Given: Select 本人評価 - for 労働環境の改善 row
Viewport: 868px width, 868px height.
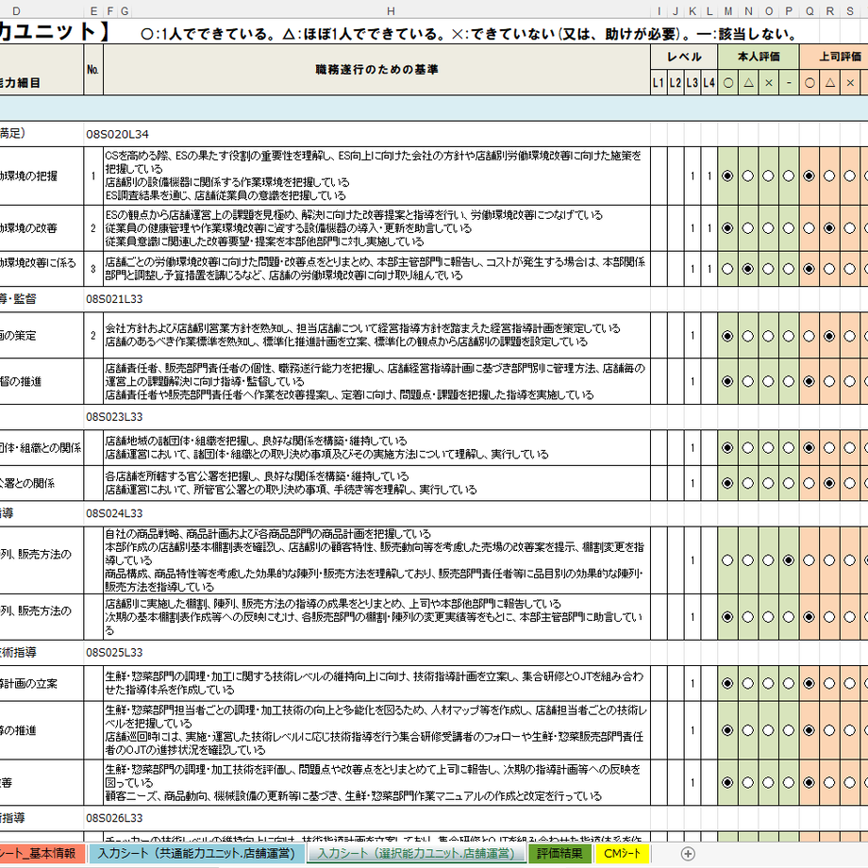Looking at the screenshot, I should point(789,228).
